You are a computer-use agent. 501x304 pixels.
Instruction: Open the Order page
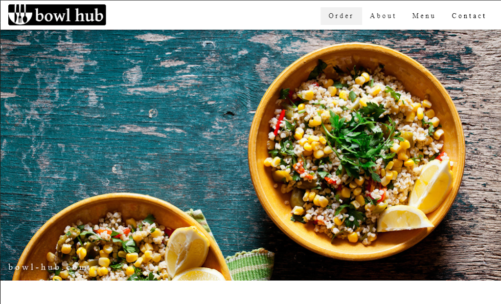click(x=341, y=16)
